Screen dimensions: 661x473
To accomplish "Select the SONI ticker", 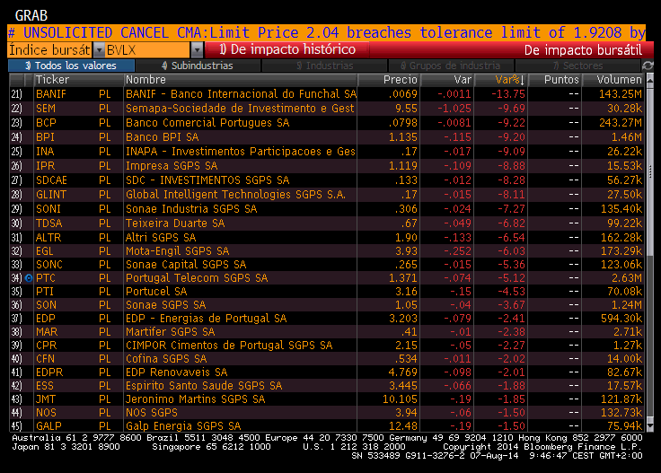I will point(48,209).
